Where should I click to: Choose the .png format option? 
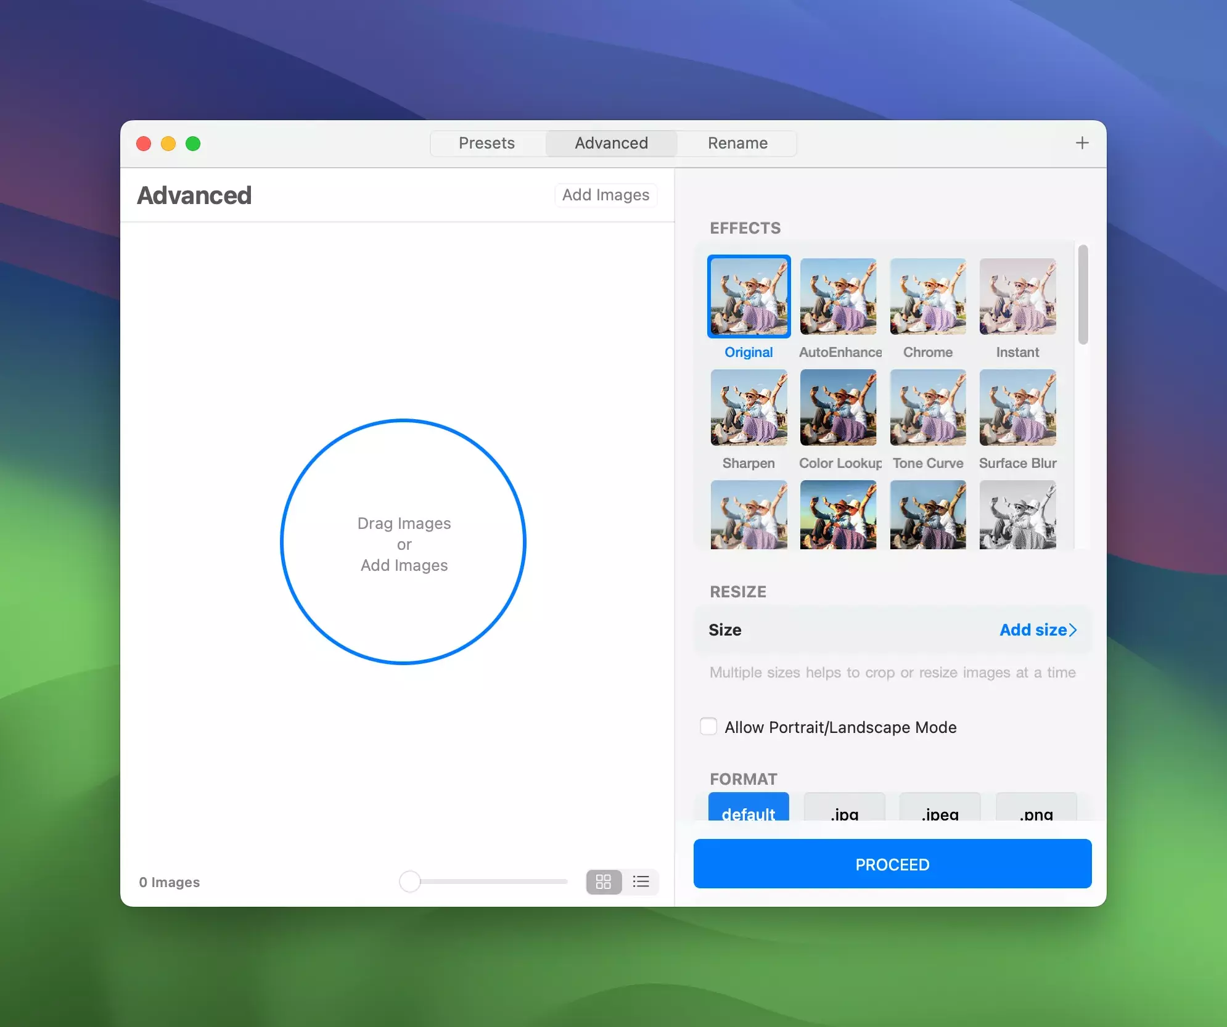pos(1036,811)
